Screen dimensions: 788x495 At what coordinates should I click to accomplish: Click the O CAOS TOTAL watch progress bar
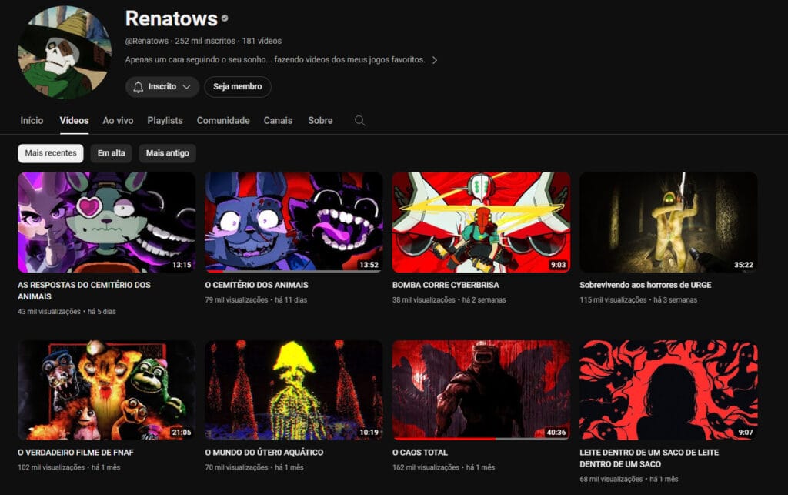(x=462, y=439)
